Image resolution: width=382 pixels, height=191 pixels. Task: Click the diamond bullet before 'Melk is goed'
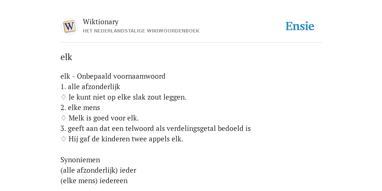click(63, 118)
